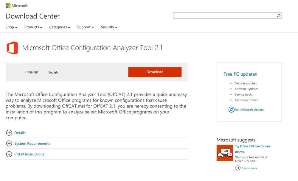Open the Support menu
Screen dimensions: 298x181
(86, 27)
